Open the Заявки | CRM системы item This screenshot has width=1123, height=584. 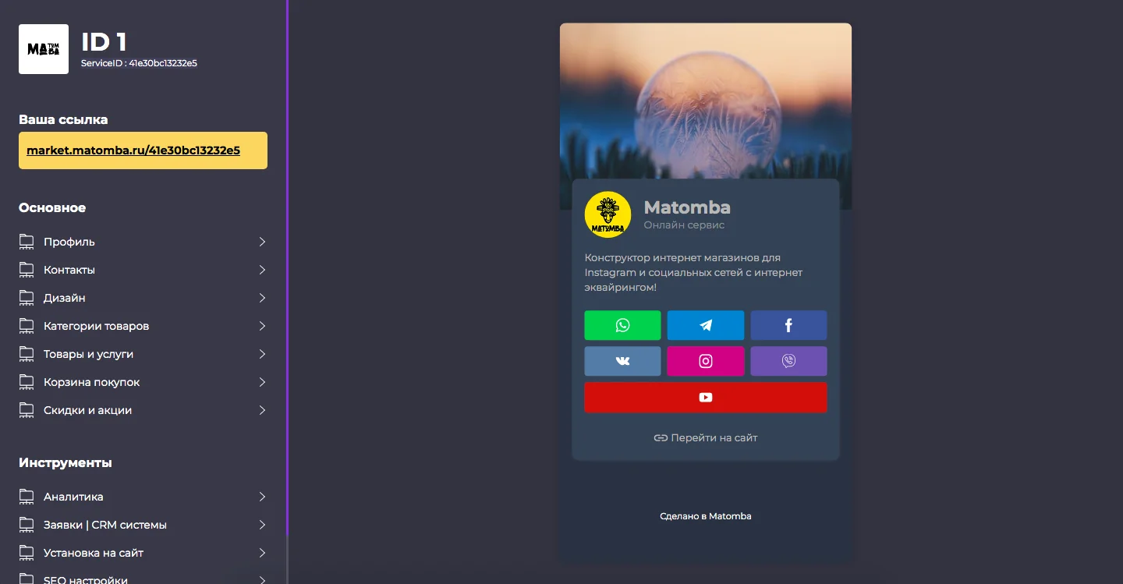pyautogui.click(x=143, y=525)
